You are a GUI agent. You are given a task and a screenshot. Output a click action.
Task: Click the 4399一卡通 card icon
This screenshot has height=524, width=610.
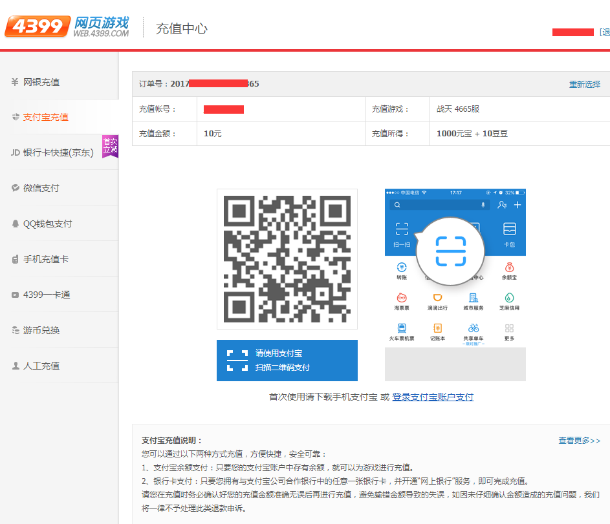pyautogui.click(x=16, y=295)
